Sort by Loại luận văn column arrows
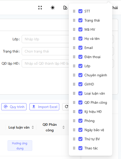Image resolution: width=121 pixels, height=159 pixels. 33,127
